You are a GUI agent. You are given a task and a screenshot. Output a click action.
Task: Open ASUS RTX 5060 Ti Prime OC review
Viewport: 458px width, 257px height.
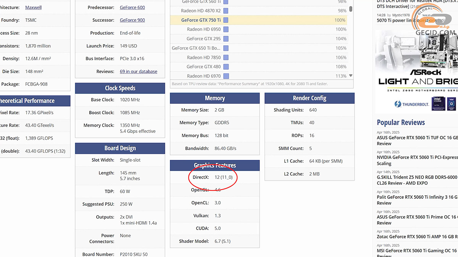[x=417, y=220]
